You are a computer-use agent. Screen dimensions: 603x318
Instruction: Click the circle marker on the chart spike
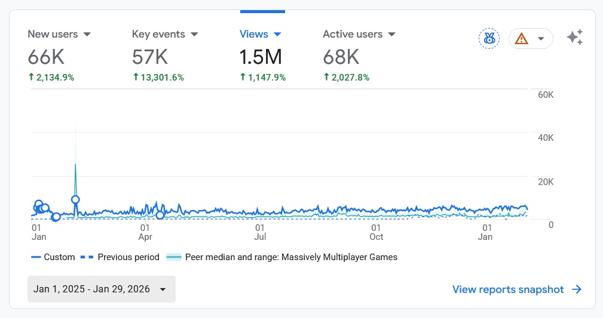point(75,200)
